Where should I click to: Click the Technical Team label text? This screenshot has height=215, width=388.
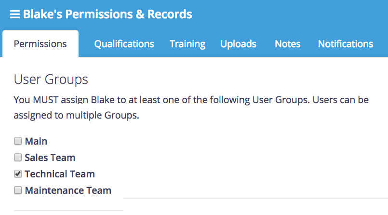pyautogui.click(x=60, y=174)
